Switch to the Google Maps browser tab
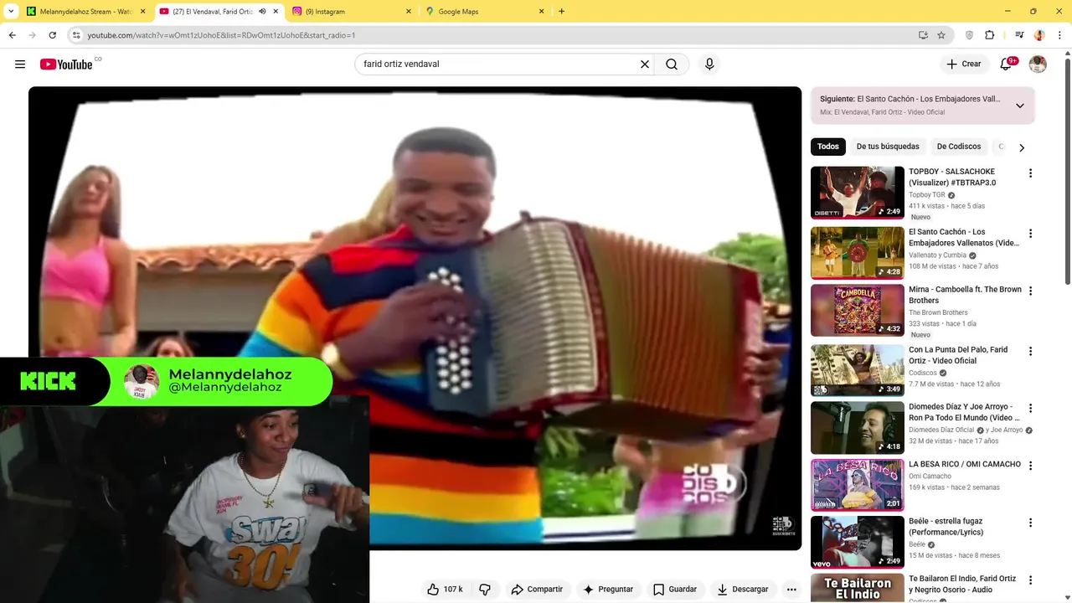Screen dimensions: 1072x603 click(485, 12)
